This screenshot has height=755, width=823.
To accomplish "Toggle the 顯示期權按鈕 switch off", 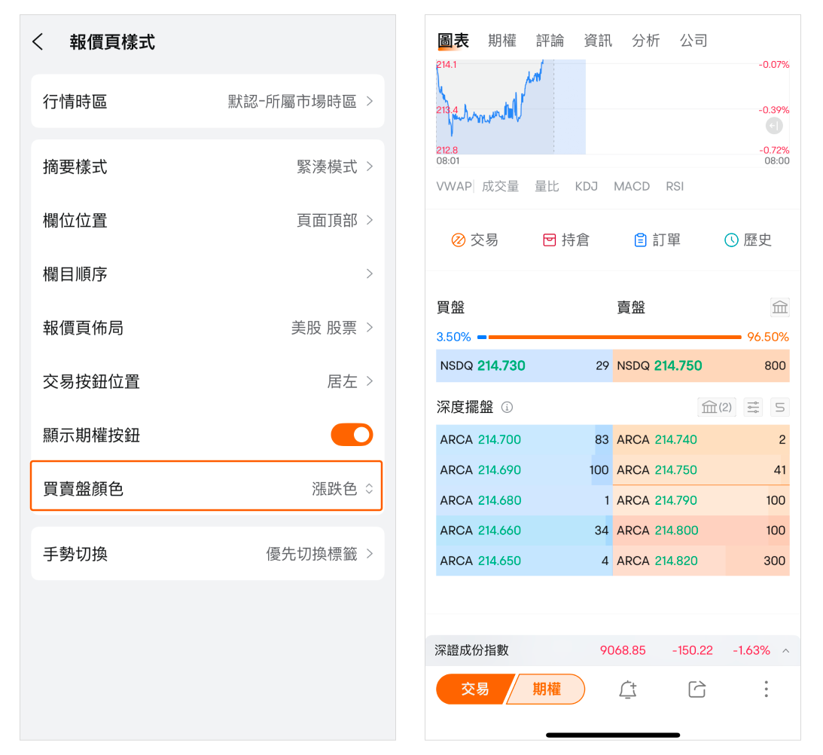I will click(352, 435).
